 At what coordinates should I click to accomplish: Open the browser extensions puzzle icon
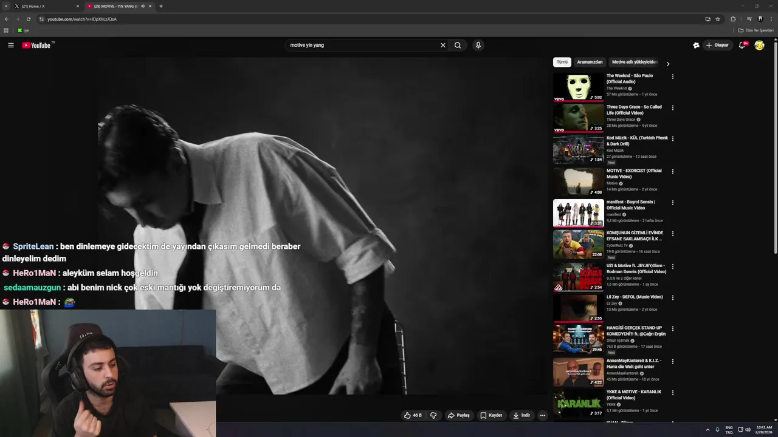(733, 19)
